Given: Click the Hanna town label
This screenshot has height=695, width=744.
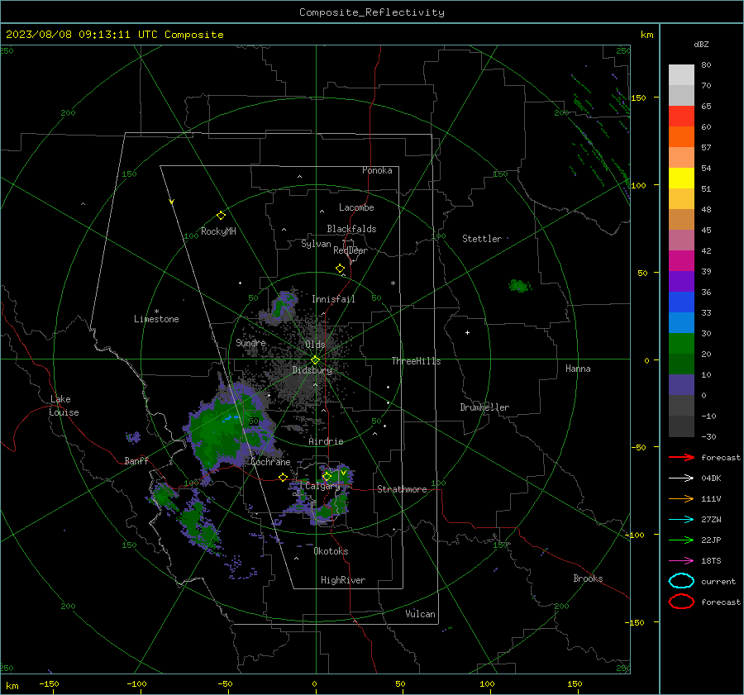Looking at the screenshot, I should 578,369.
